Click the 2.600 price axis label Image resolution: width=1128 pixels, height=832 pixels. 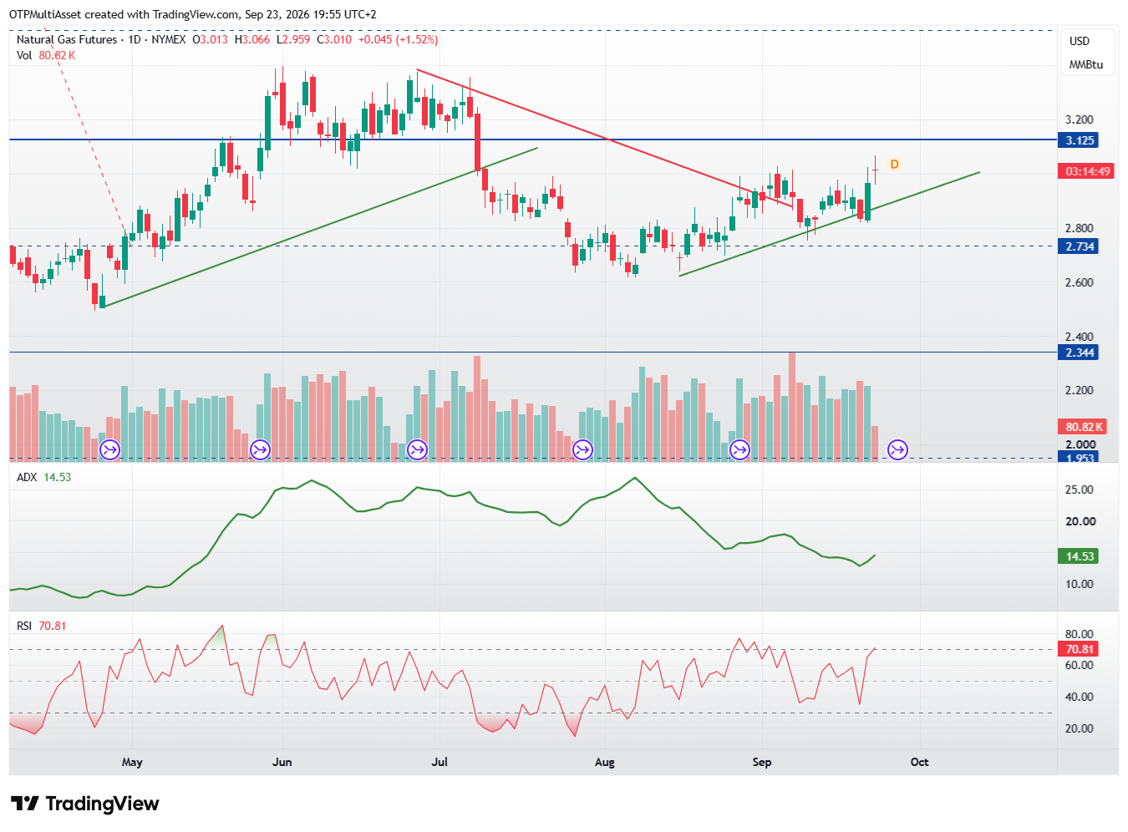tap(1080, 282)
